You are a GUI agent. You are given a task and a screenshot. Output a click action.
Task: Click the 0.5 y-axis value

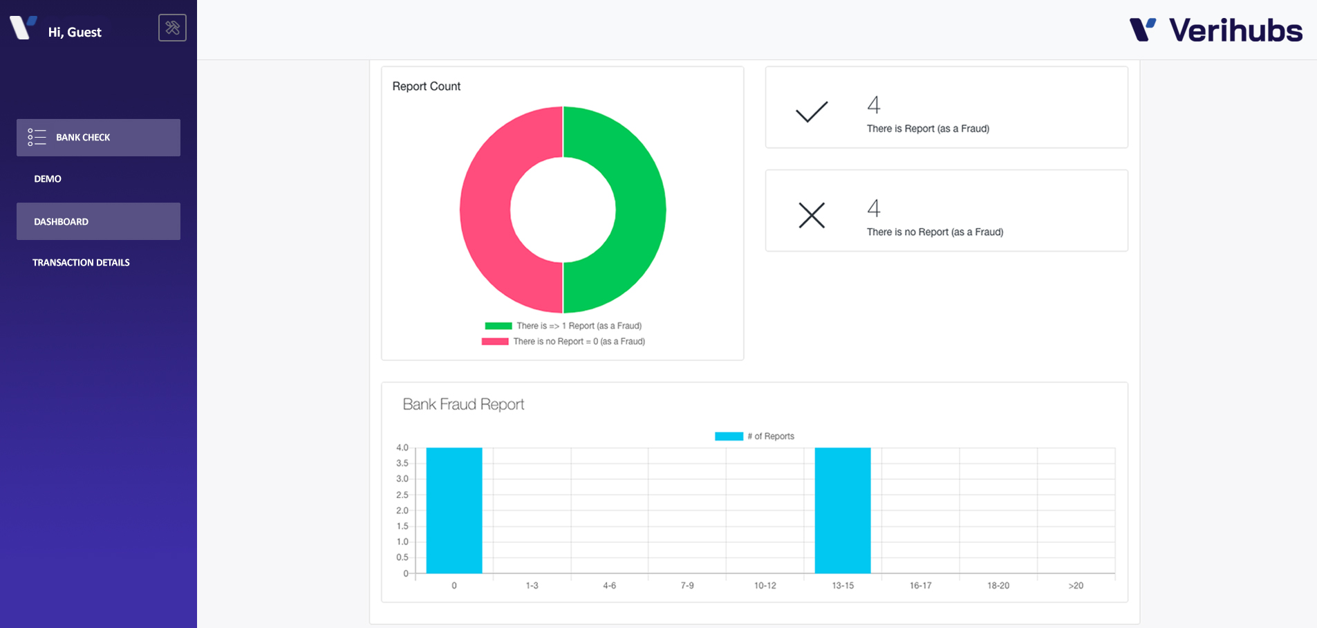[402, 557]
